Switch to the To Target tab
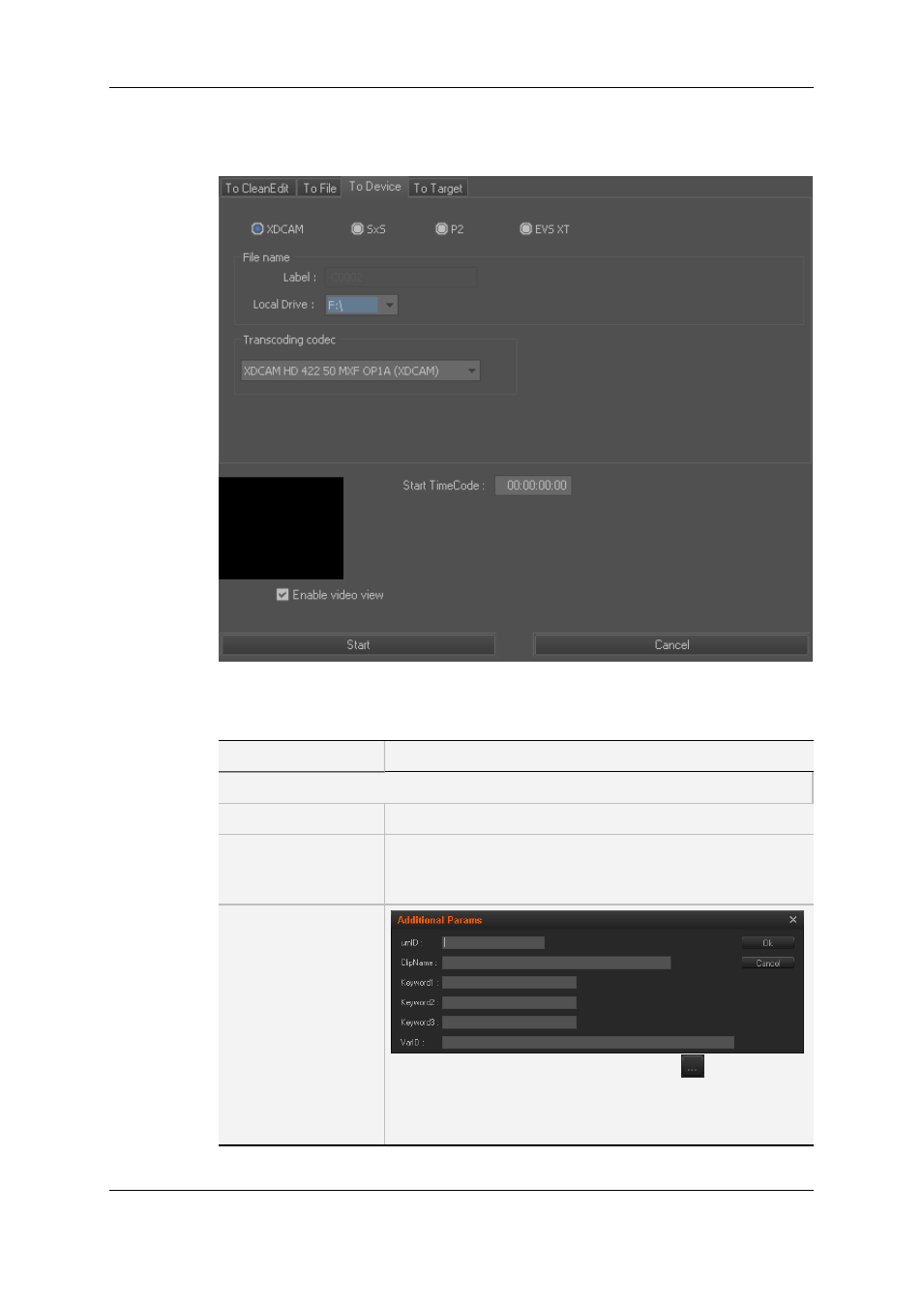 tap(438, 189)
